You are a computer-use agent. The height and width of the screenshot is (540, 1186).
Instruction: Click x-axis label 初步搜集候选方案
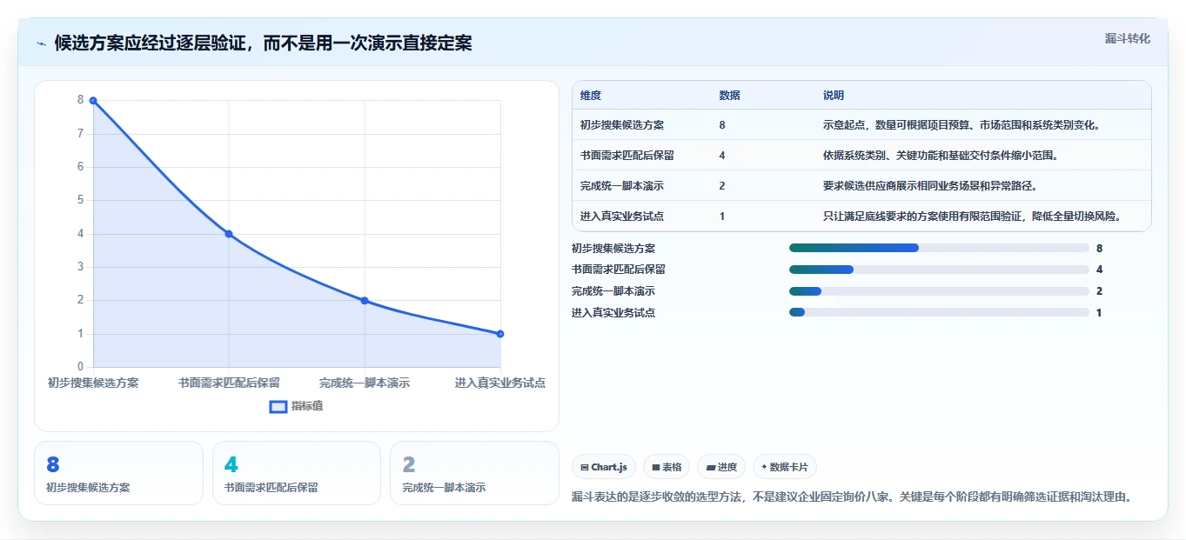click(93, 383)
